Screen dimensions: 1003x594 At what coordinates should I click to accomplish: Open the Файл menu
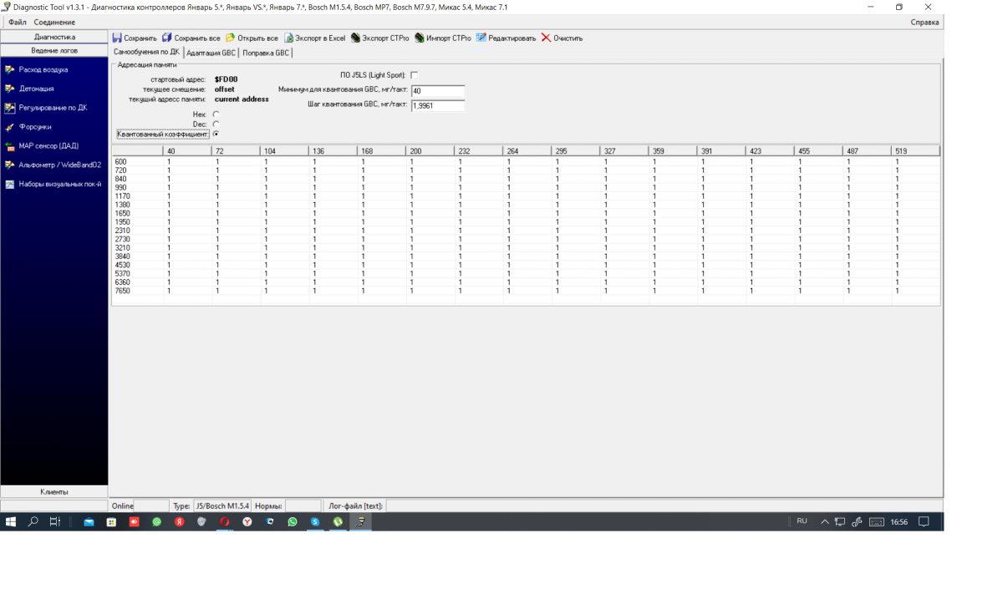pyautogui.click(x=17, y=22)
